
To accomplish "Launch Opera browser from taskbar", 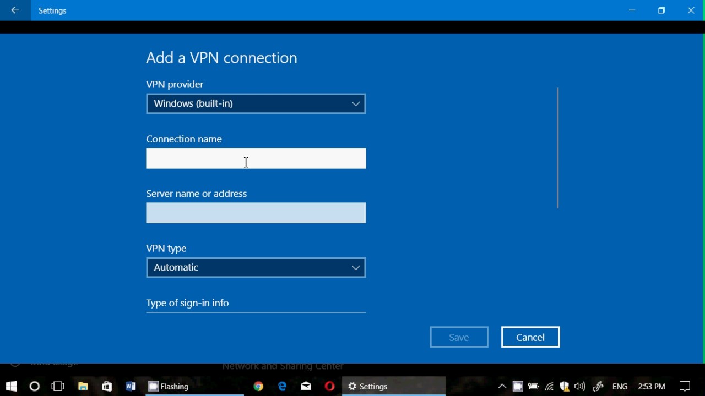I will [x=330, y=387].
